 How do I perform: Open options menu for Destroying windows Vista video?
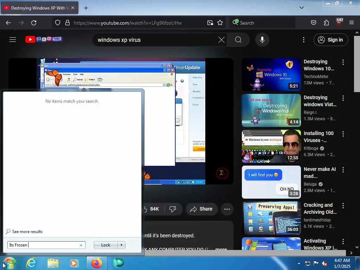click(x=343, y=98)
